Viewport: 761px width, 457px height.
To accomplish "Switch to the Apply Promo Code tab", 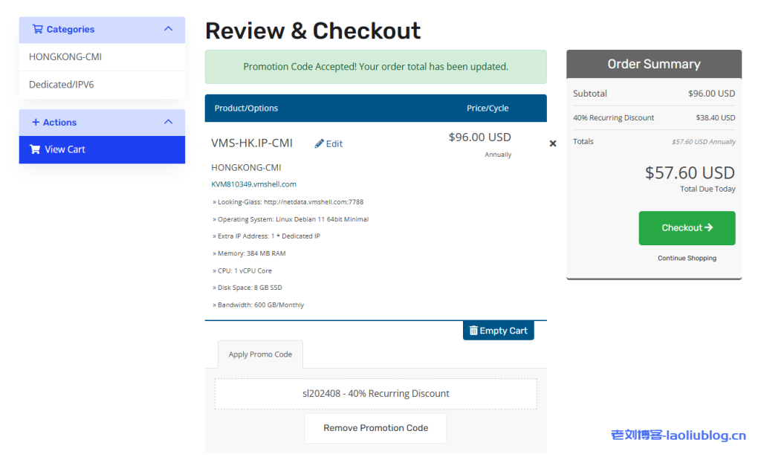I will 260,354.
